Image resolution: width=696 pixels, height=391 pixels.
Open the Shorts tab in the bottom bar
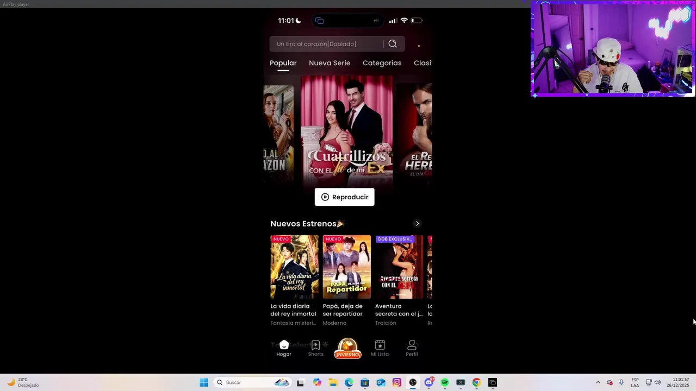315,349
